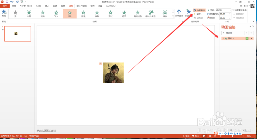Open the 开始 start timing combo box

tap(223, 10)
